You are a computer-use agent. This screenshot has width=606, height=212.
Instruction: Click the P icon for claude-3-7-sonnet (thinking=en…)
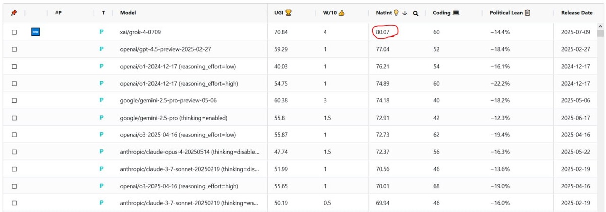point(102,203)
